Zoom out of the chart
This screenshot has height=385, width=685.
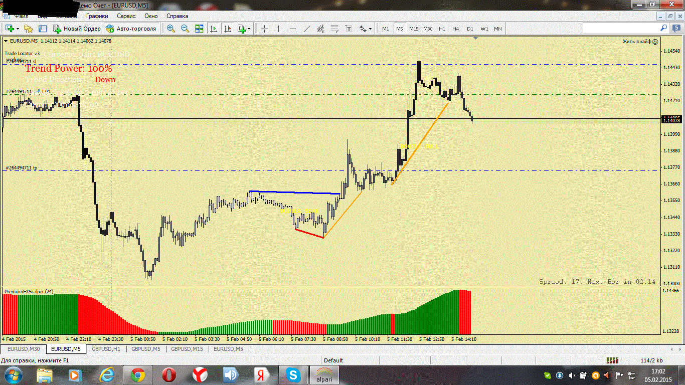coord(185,29)
